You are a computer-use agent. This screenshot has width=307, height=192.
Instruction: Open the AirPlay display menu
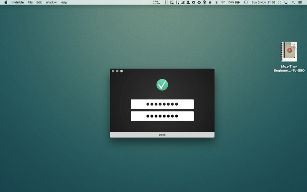[286, 2]
